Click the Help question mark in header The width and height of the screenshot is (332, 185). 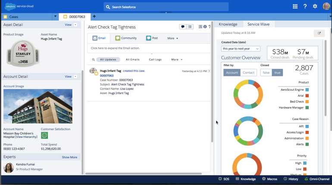tap(305, 6)
